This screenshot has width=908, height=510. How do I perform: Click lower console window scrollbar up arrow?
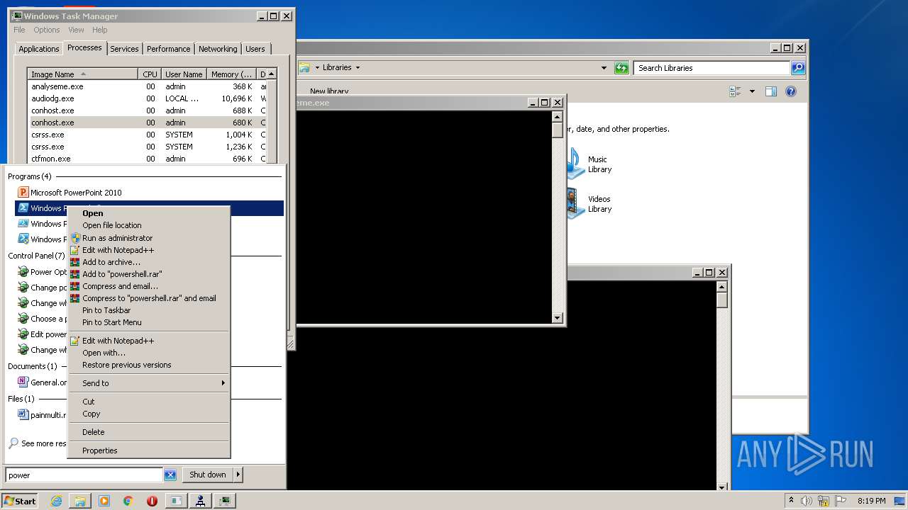(721, 287)
